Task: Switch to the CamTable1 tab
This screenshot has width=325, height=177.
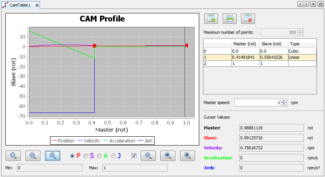Action: coord(20,5)
